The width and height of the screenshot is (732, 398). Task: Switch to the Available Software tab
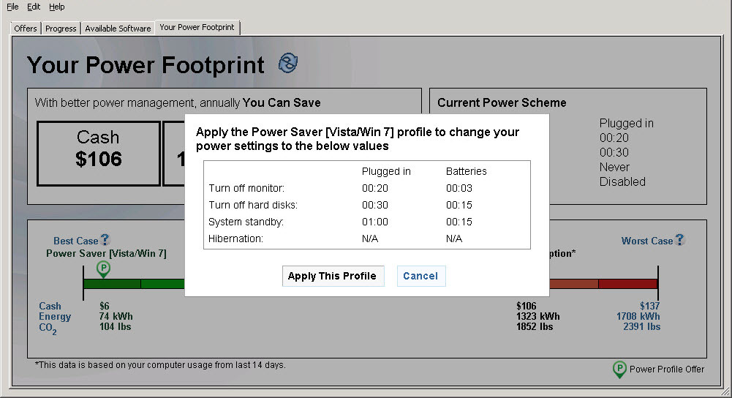[118, 29]
